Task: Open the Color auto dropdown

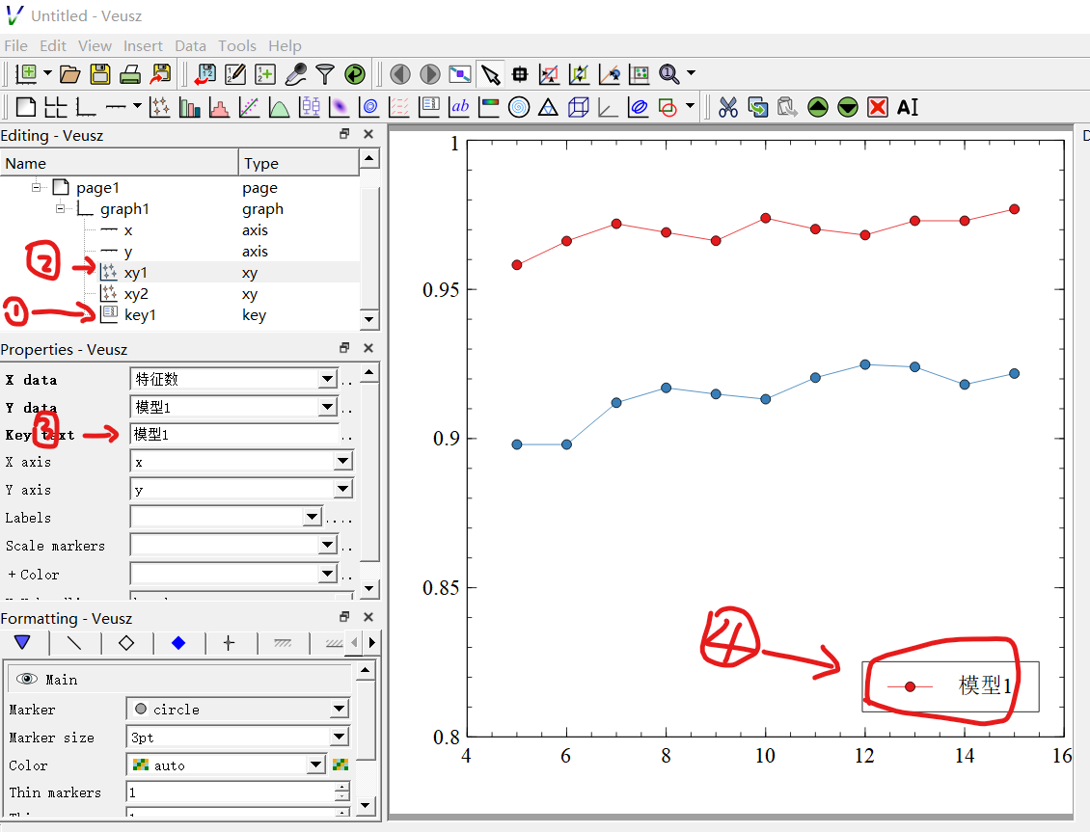Action: click(x=315, y=765)
